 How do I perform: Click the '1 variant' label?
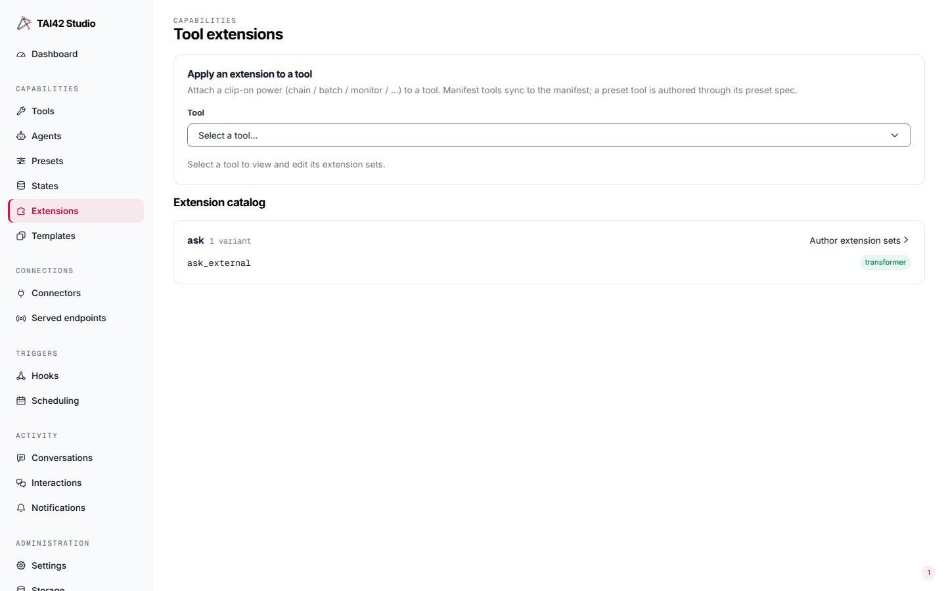[230, 242]
